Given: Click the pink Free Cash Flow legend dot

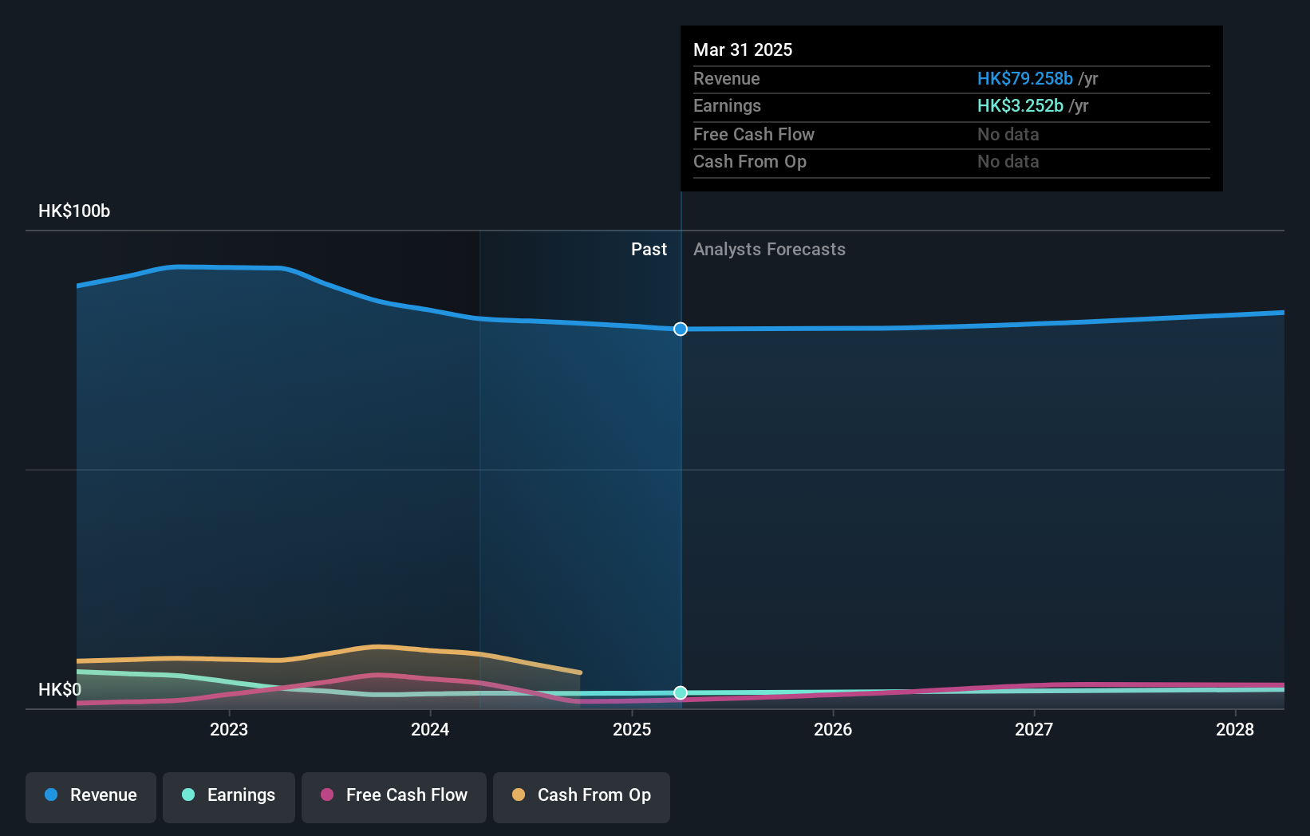Looking at the screenshot, I should (x=327, y=795).
